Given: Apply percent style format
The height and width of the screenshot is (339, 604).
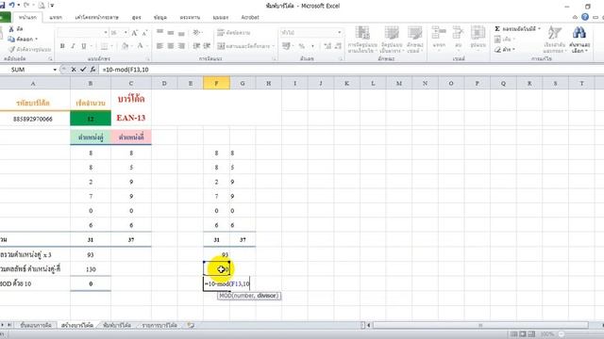Looking at the screenshot, I should (x=302, y=46).
